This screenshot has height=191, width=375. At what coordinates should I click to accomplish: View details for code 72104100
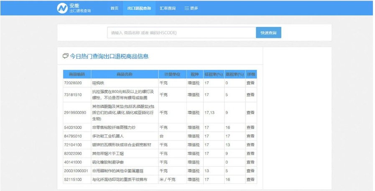click(x=250, y=145)
